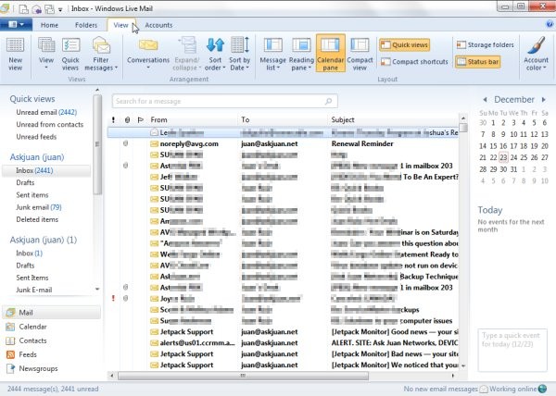Click envelope icon of noreply@avg.com message
The height and width of the screenshot is (396, 556).
tap(154, 143)
